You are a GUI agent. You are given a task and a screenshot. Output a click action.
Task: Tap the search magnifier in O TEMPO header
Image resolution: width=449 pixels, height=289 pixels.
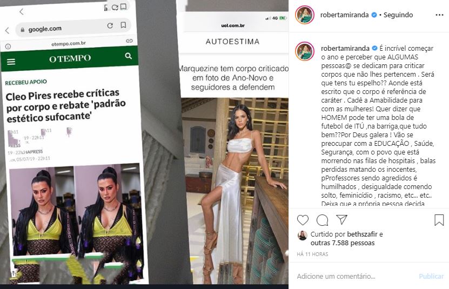128,56
